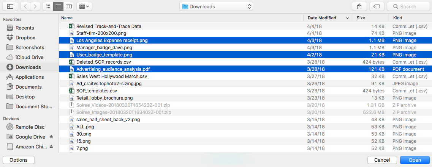Click file icon of Soiree_Videos zip
This screenshot has height=167, width=432.
click(x=71, y=105)
